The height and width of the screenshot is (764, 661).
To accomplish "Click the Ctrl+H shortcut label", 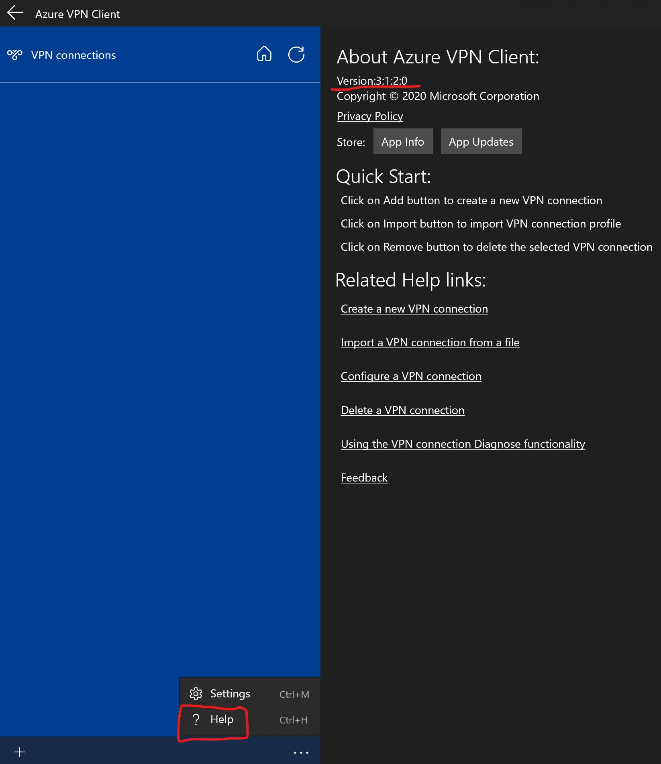I will [x=293, y=720].
